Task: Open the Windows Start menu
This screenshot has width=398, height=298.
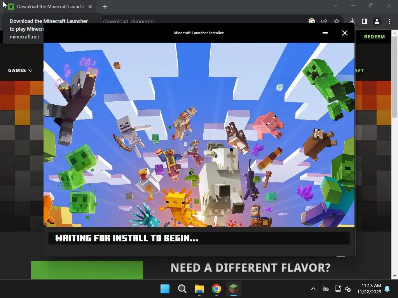Action: pyautogui.click(x=165, y=289)
